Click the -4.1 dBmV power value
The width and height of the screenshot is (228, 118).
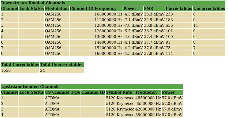(x=133, y=42)
